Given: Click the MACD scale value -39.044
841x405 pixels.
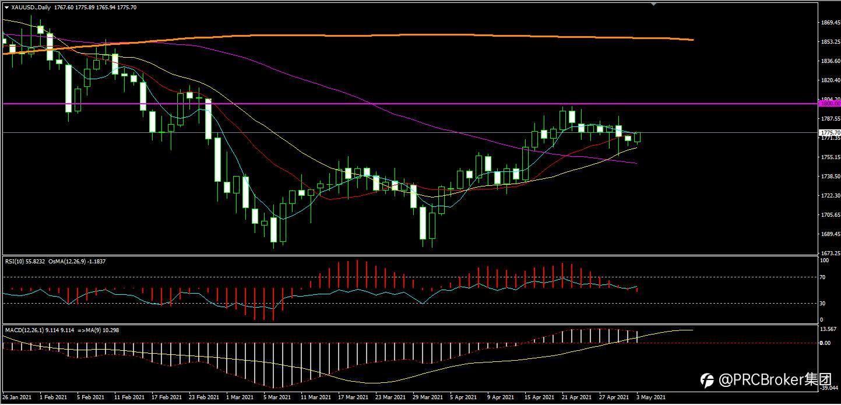Looking at the screenshot, I should (x=829, y=388).
